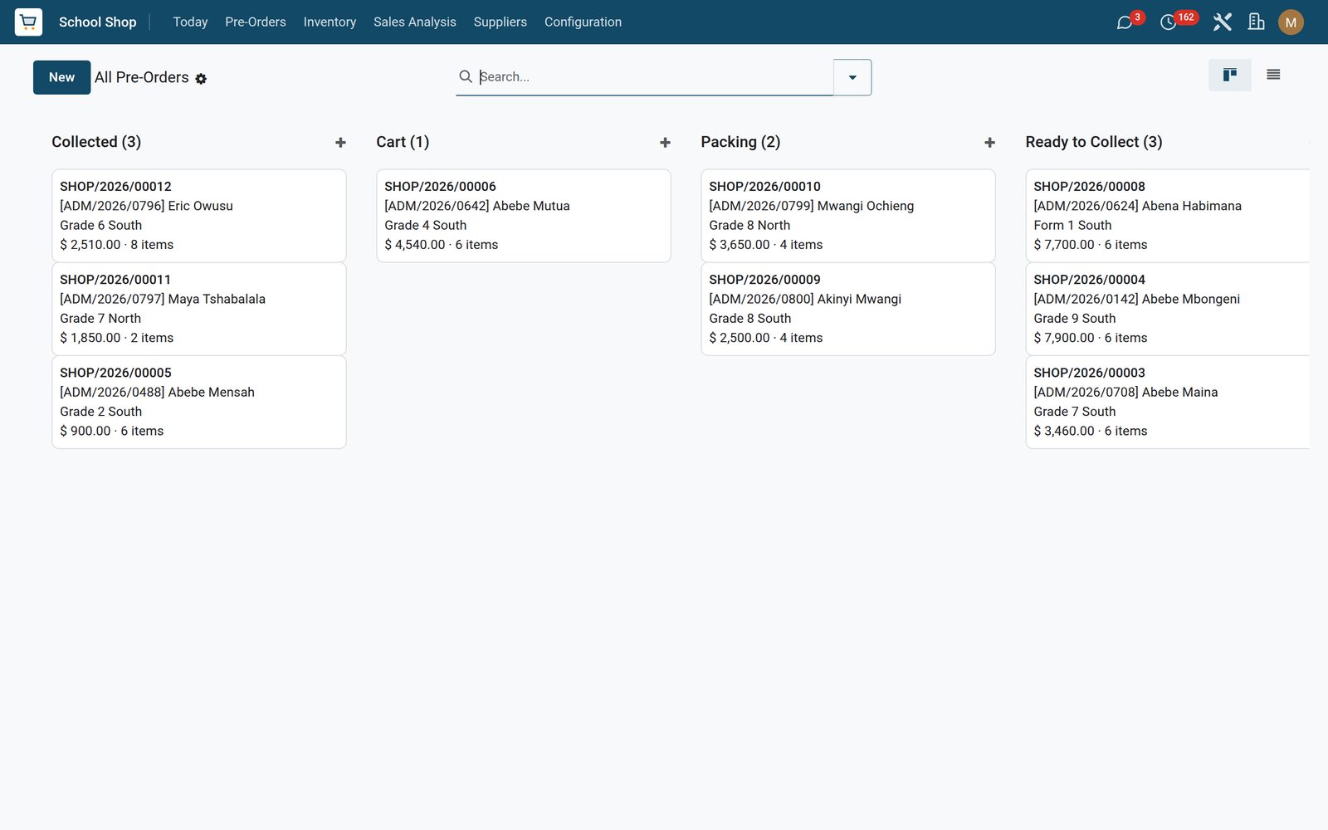The image size is (1328, 830).
Task: Click the Collected (3) column header
Action: pyautogui.click(x=96, y=142)
